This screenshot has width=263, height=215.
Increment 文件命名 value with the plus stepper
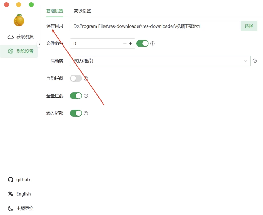(x=131, y=43)
